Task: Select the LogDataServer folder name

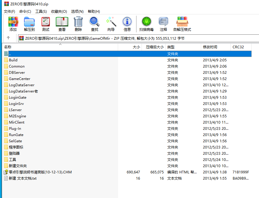Action: [22, 85]
